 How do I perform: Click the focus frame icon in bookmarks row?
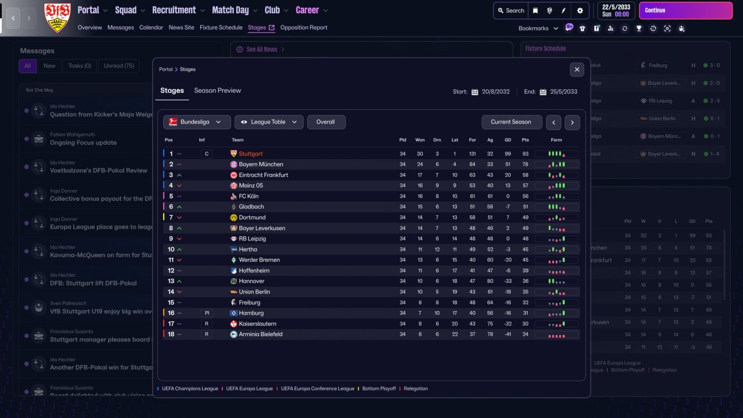pos(667,28)
